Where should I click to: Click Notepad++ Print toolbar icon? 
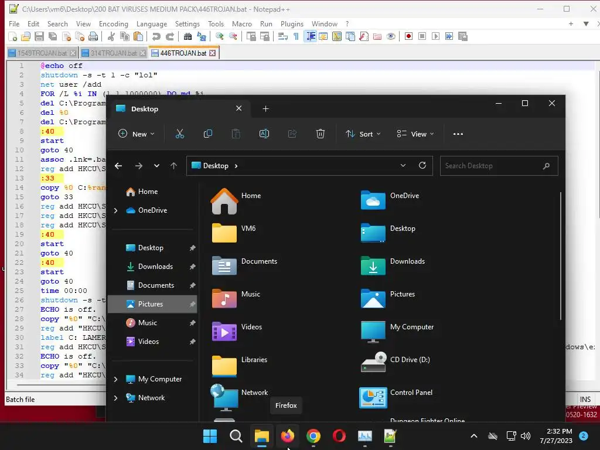click(93, 36)
